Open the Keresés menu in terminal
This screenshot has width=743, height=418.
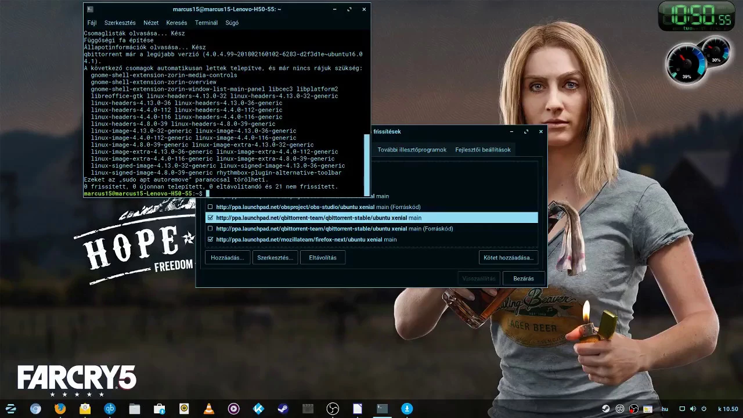(176, 23)
